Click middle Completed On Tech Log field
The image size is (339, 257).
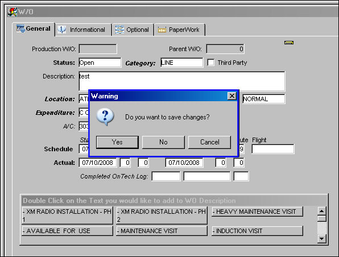tap(207, 176)
